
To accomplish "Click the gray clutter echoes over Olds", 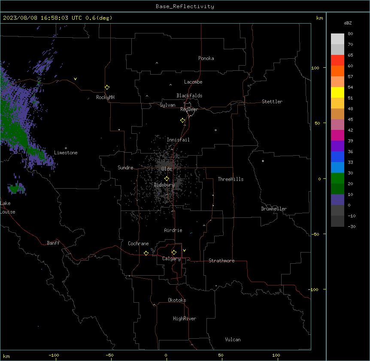I will coord(165,164).
